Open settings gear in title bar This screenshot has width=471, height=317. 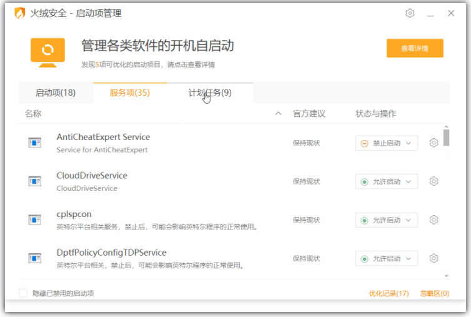pyautogui.click(x=410, y=13)
